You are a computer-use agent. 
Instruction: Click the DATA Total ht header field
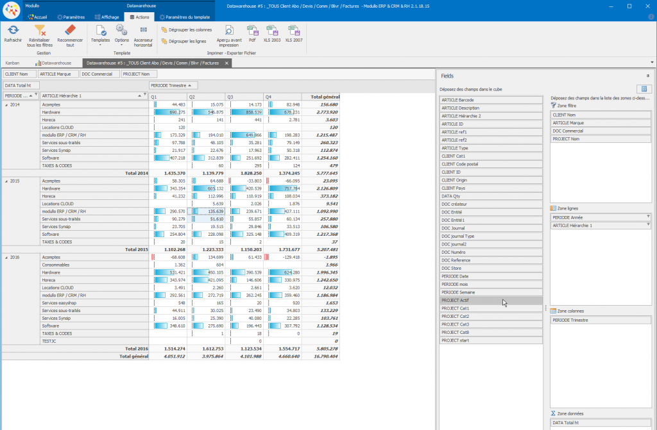21,85
